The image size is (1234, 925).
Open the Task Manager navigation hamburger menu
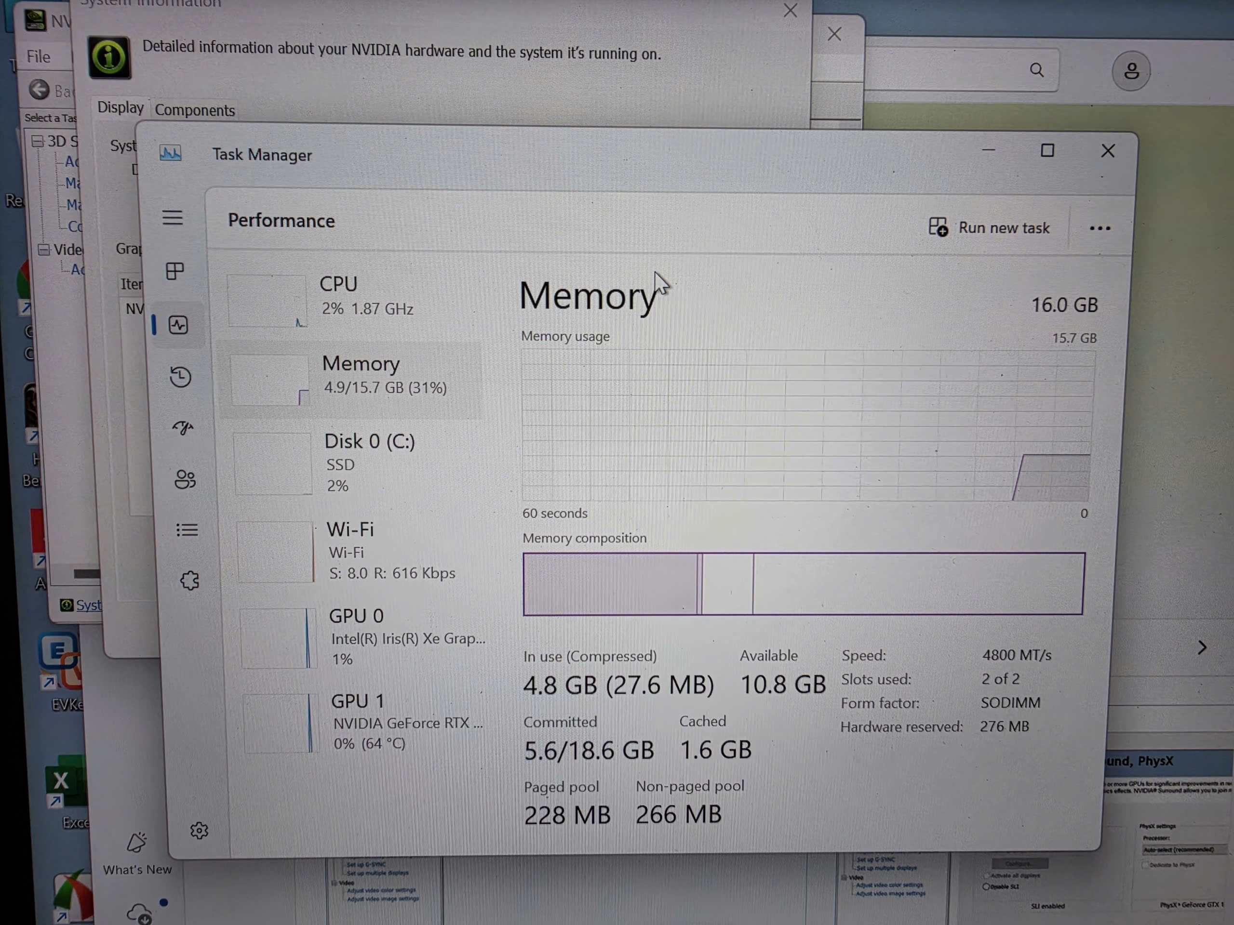coord(173,217)
